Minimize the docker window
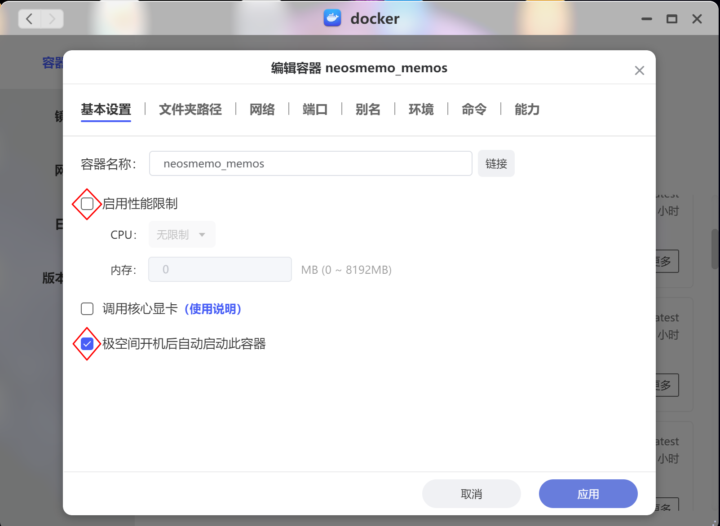The height and width of the screenshot is (526, 720). click(x=647, y=19)
